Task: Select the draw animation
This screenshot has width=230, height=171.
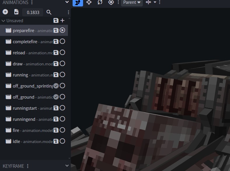Action: point(34,64)
